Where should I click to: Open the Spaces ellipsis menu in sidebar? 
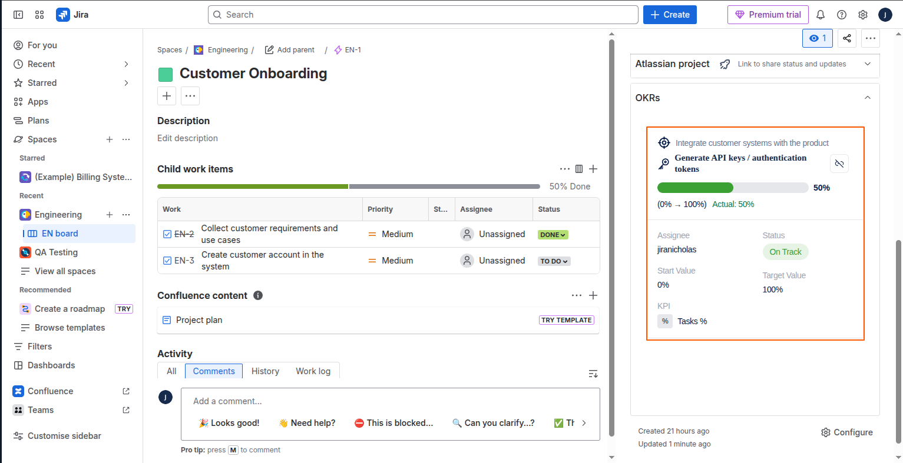[x=126, y=139]
